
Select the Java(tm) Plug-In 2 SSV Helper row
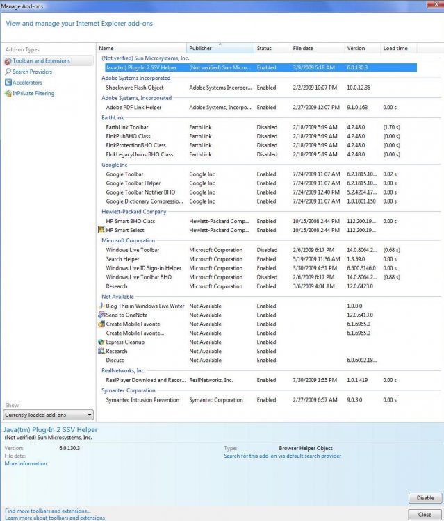tap(261, 67)
